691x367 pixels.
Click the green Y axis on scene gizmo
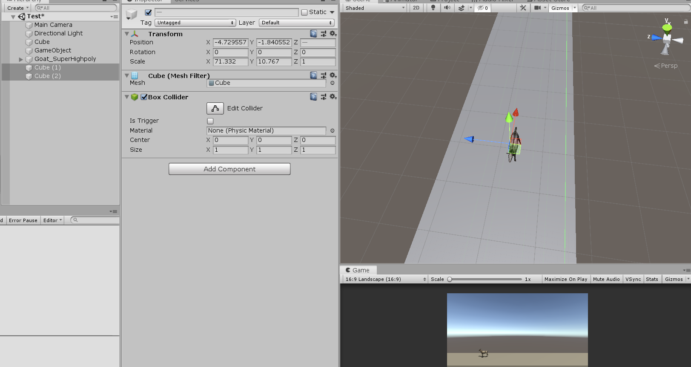coord(667,27)
